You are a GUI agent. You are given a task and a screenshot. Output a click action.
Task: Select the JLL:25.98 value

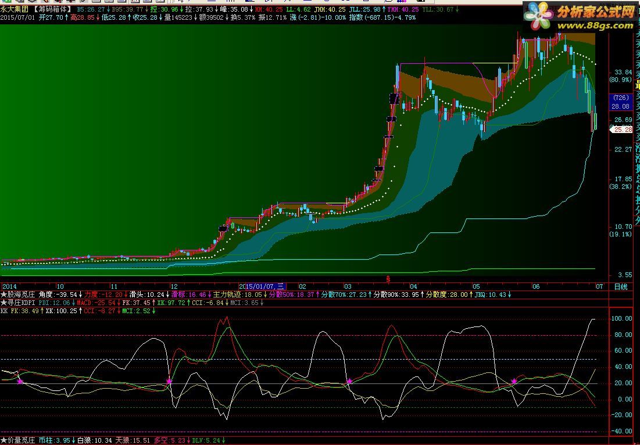pyautogui.click(x=364, y=9)
